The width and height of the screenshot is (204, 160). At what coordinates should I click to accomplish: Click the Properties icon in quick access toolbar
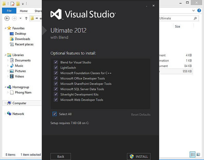12,4
